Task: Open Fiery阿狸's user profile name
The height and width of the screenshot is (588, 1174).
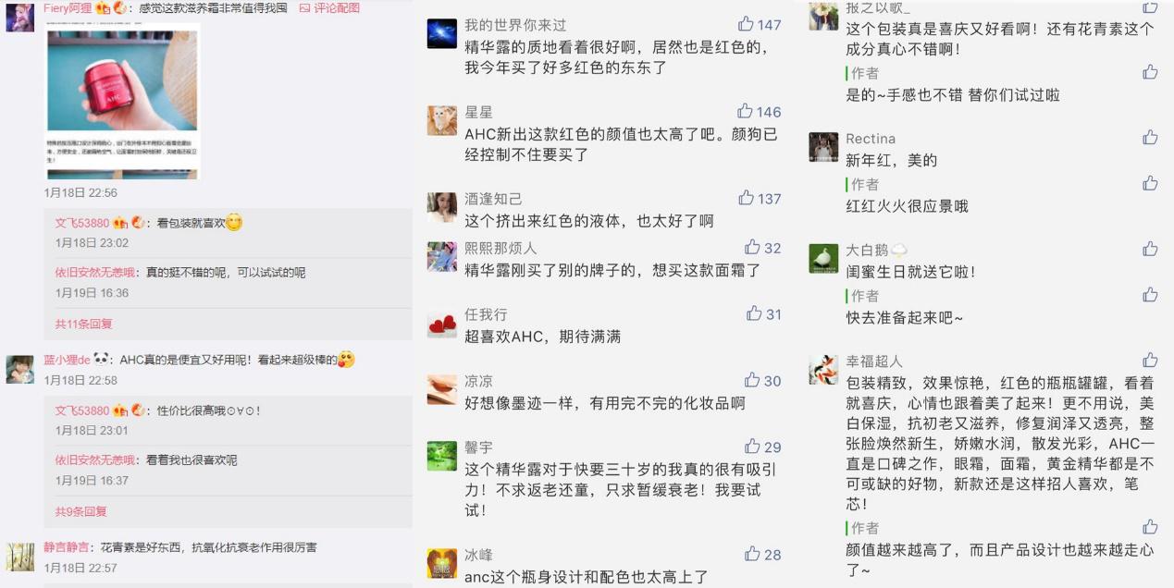Action: 68,7
